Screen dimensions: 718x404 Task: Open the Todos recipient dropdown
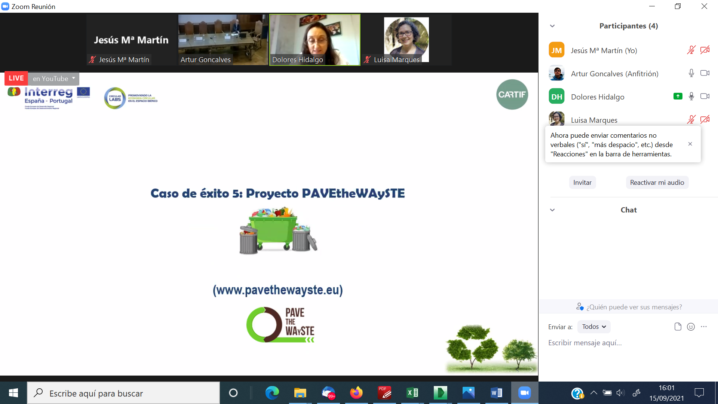[x=594, y=327]
